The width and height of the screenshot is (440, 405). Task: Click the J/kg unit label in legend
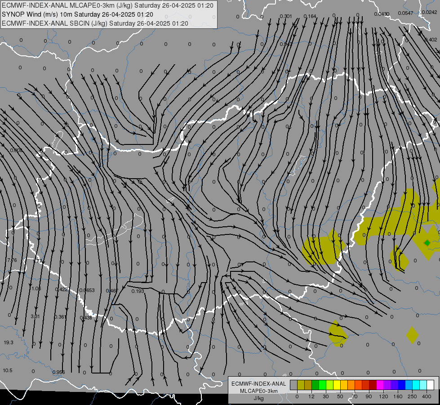258,398
